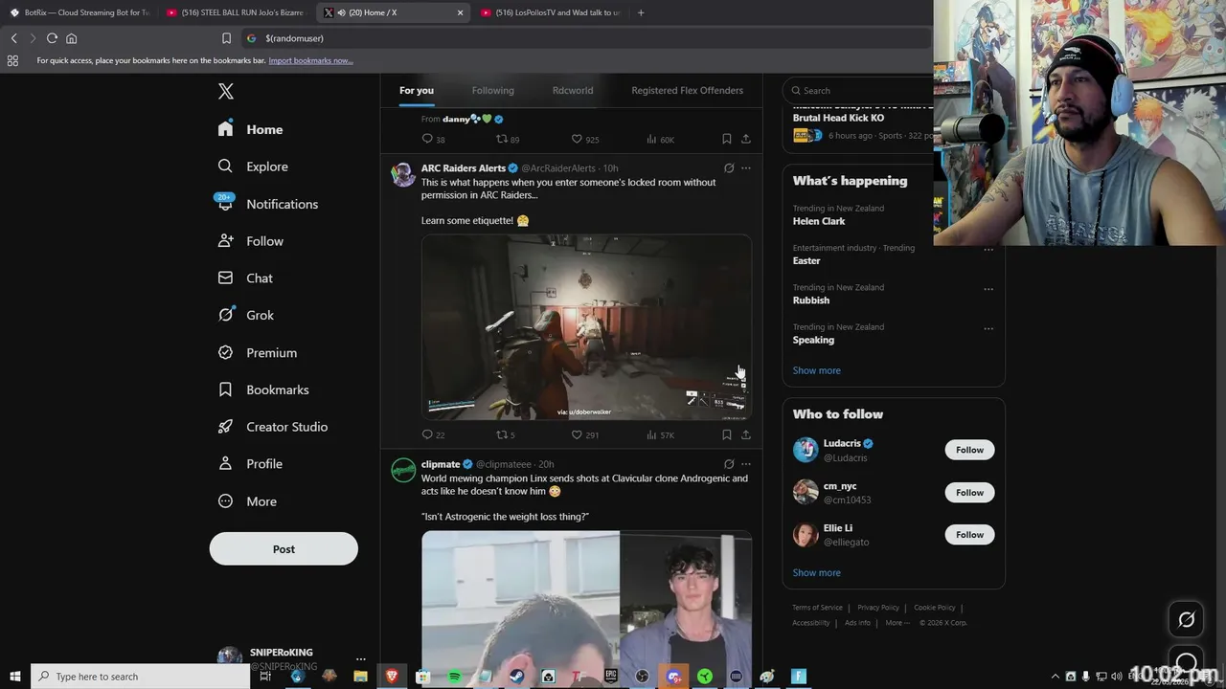Switch to the Rdcworld tab
Screen dimensions: 1226x689
click(x=573, y=90)
